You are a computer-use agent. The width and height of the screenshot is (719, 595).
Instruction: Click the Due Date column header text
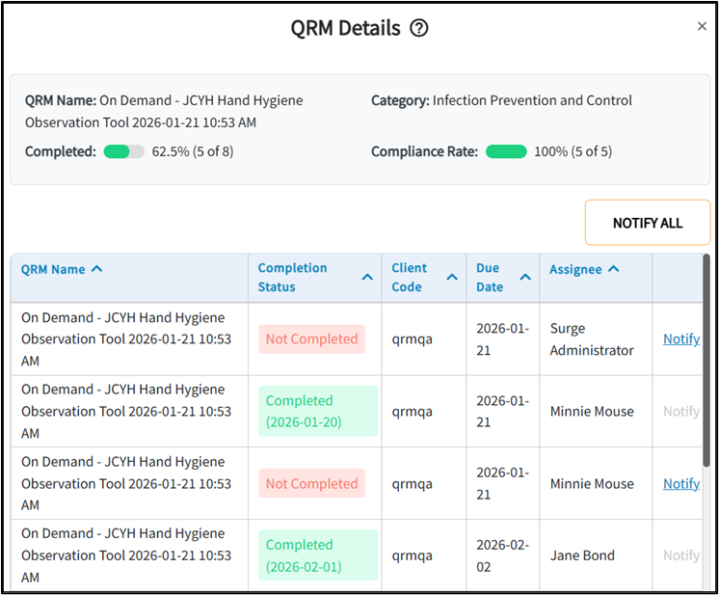(490, 278)
